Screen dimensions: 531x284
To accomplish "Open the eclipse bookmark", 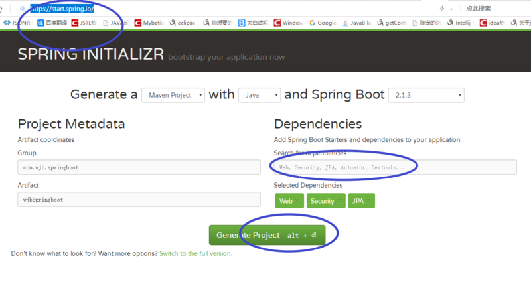I will click(182, 23).
